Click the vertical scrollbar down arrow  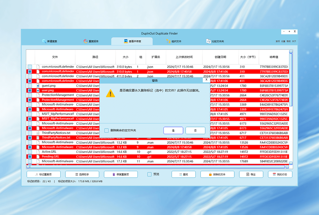pos(291,163)
